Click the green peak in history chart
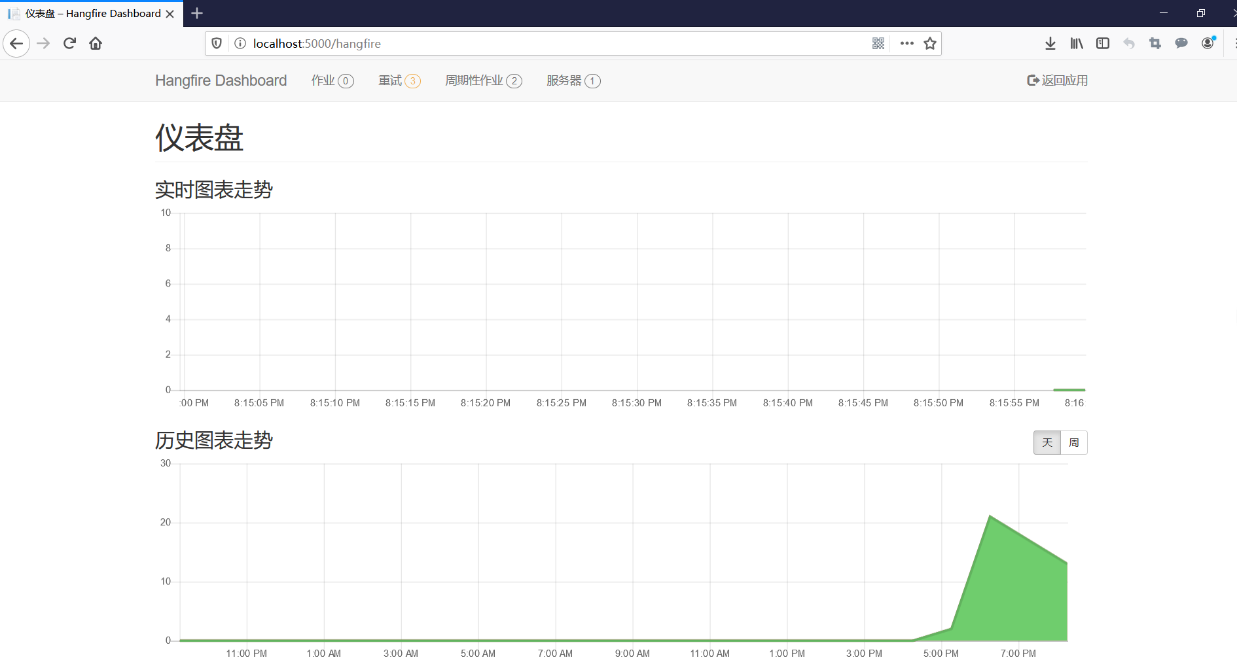The height and width of the screenshot is (668, 1237). [990, 517]
